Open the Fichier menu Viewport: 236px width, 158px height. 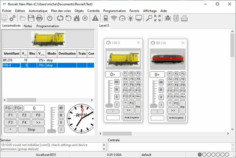[7, 11]
